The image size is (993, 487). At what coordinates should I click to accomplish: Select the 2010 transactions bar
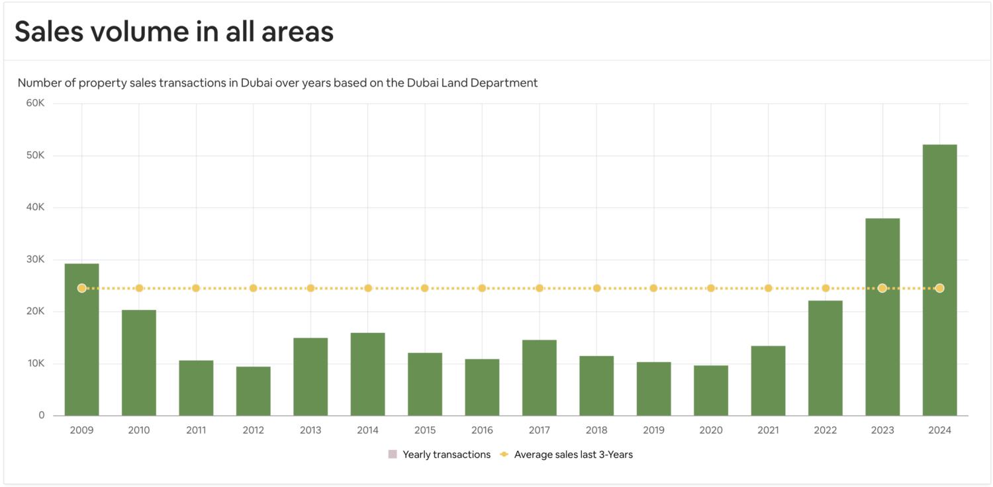139,363
